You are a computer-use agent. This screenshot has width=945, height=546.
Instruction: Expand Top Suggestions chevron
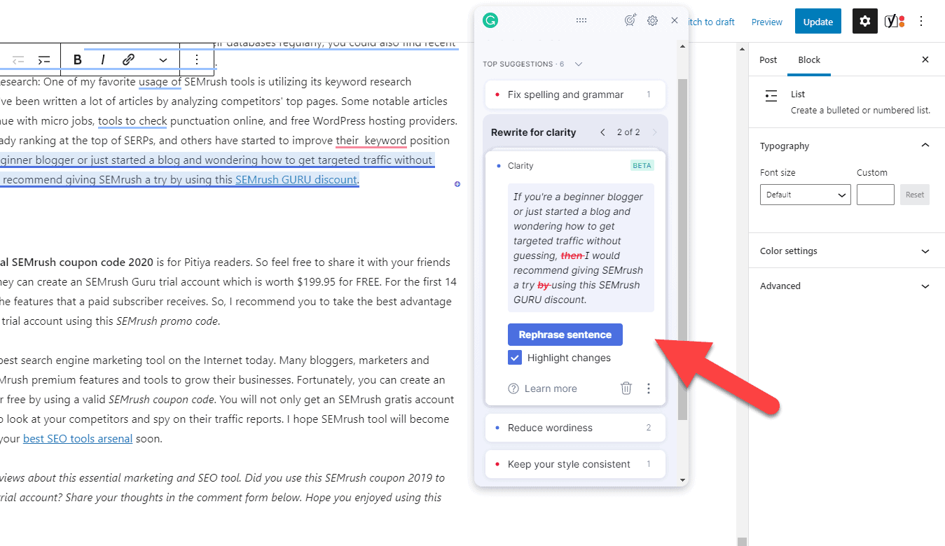tap(578, 64)
